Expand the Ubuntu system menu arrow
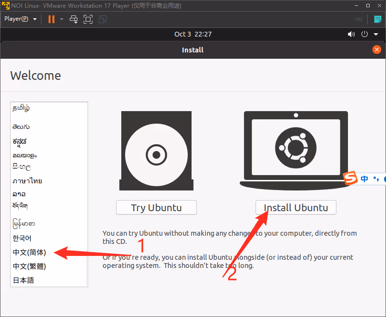The width and height of the screenshot is (386, 317). pos(376,34)
